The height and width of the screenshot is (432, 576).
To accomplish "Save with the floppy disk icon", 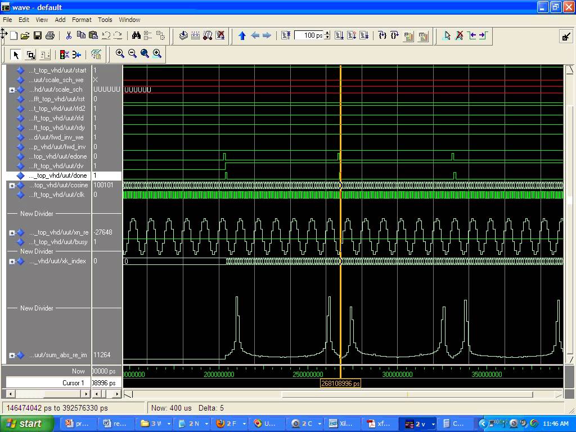I will click(38, 35).
